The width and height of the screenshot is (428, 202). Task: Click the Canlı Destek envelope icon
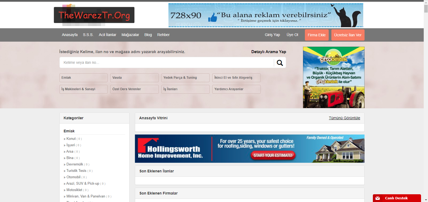[x=378, y=198]
